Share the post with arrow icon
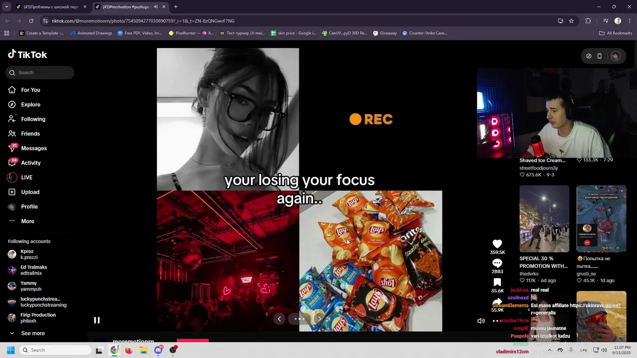 (x=497, y=301)
